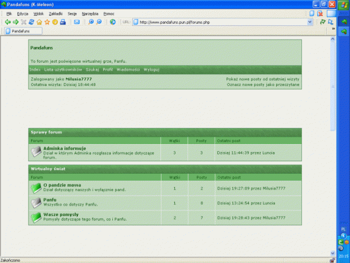Click Pokaż nowe posty od ostatniej wizyty
350x263 pixels.
[262, 79]
